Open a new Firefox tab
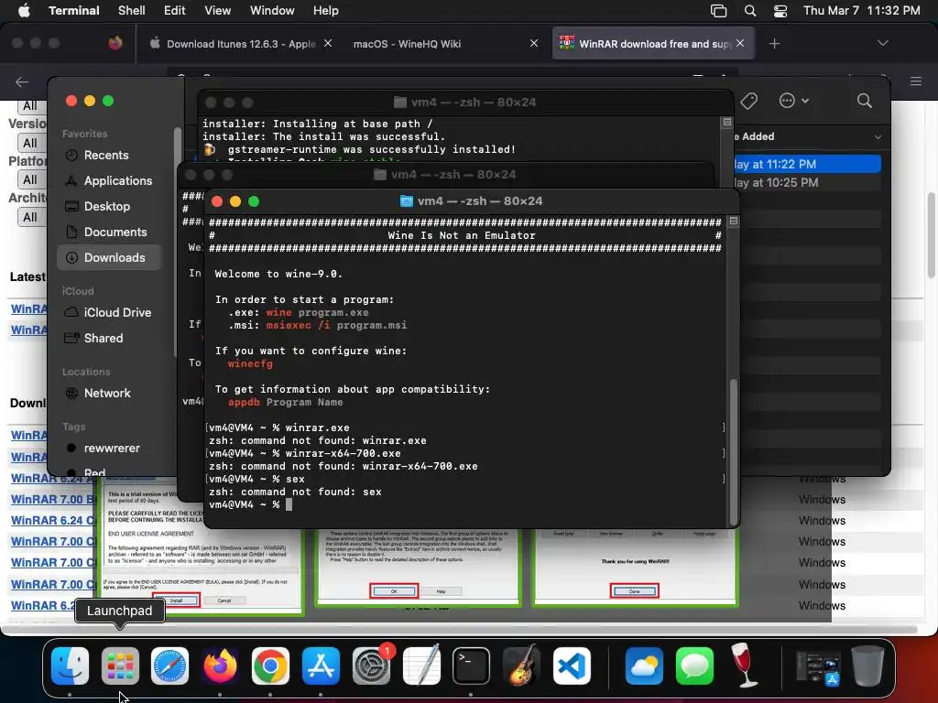Screen dimensions: 938x703 [x=774, y=44]
